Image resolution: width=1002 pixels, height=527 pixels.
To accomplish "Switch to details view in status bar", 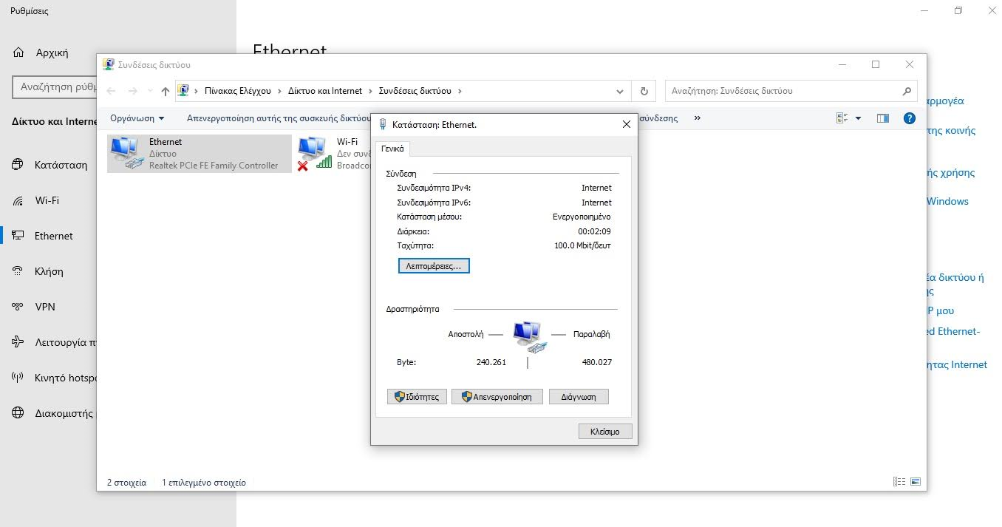I will click(x=899, y=482).
